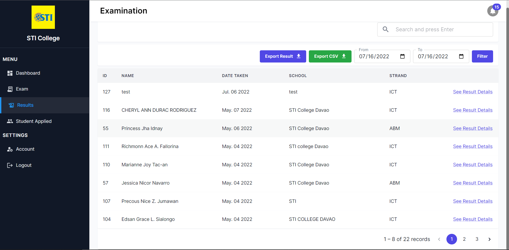Viewport: 509px width, 250px height.
Task: Select page 1 in pagination
Action: coord(452,239)
